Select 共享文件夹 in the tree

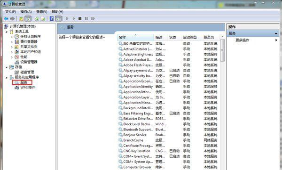[x=29, y=47]
